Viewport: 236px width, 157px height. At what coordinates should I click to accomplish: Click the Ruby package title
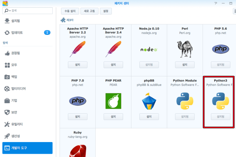pyautogui.click(x=77, y=132)
